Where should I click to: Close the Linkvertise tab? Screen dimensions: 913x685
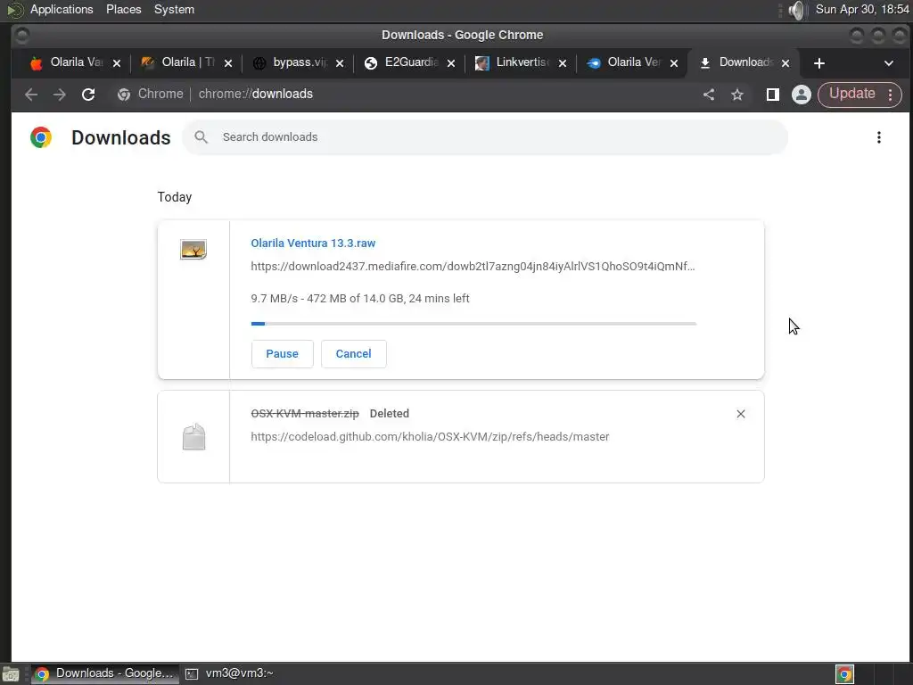click(563, 63)
